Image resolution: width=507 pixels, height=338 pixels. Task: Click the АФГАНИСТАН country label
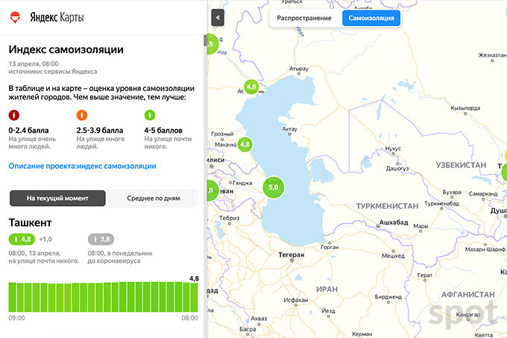[x=468, y=295]
